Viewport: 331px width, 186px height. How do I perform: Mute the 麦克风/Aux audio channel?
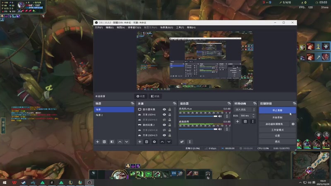(220, 116)
